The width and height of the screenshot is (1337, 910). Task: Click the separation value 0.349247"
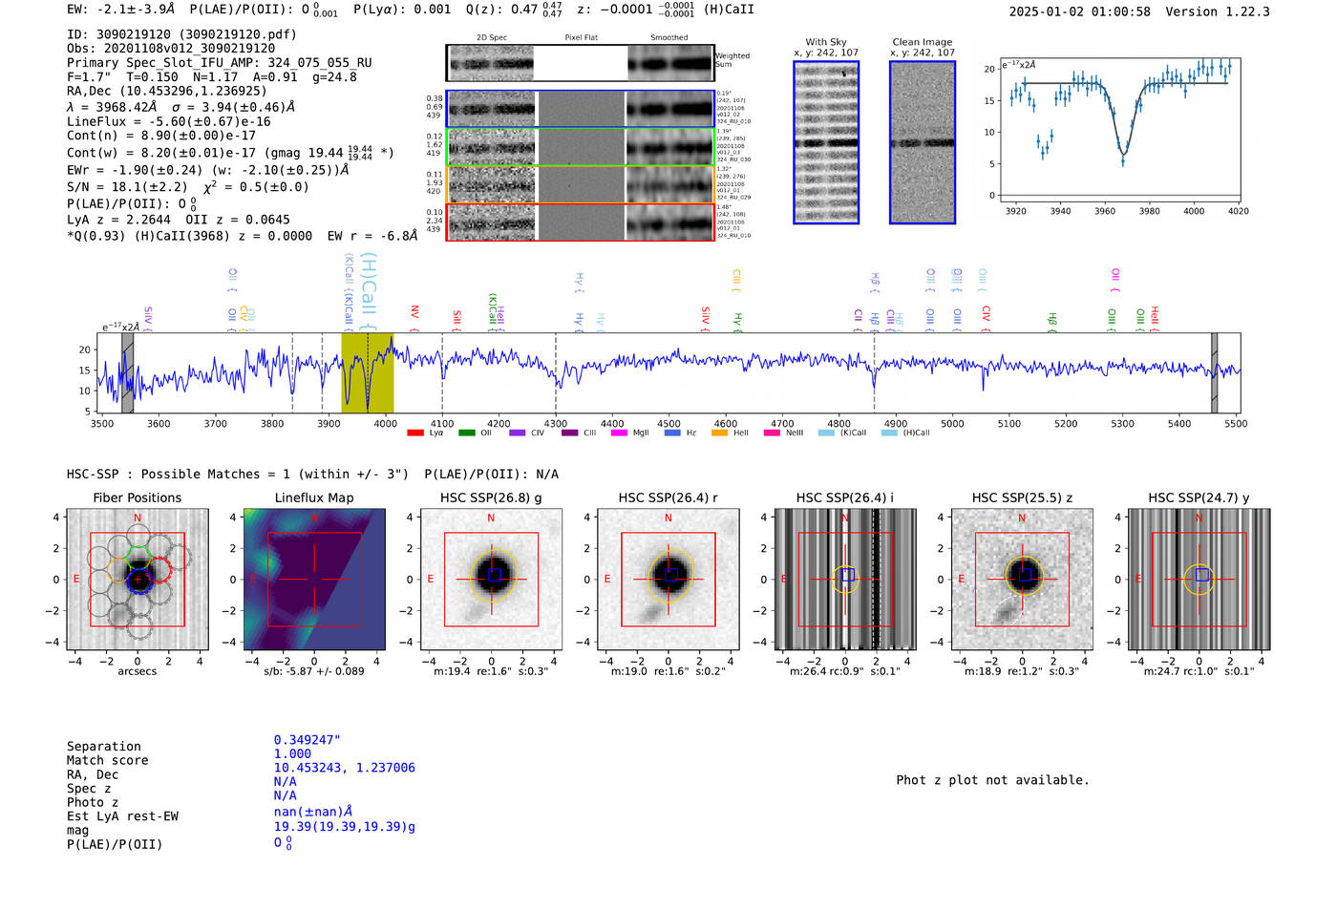click(308, 740)
